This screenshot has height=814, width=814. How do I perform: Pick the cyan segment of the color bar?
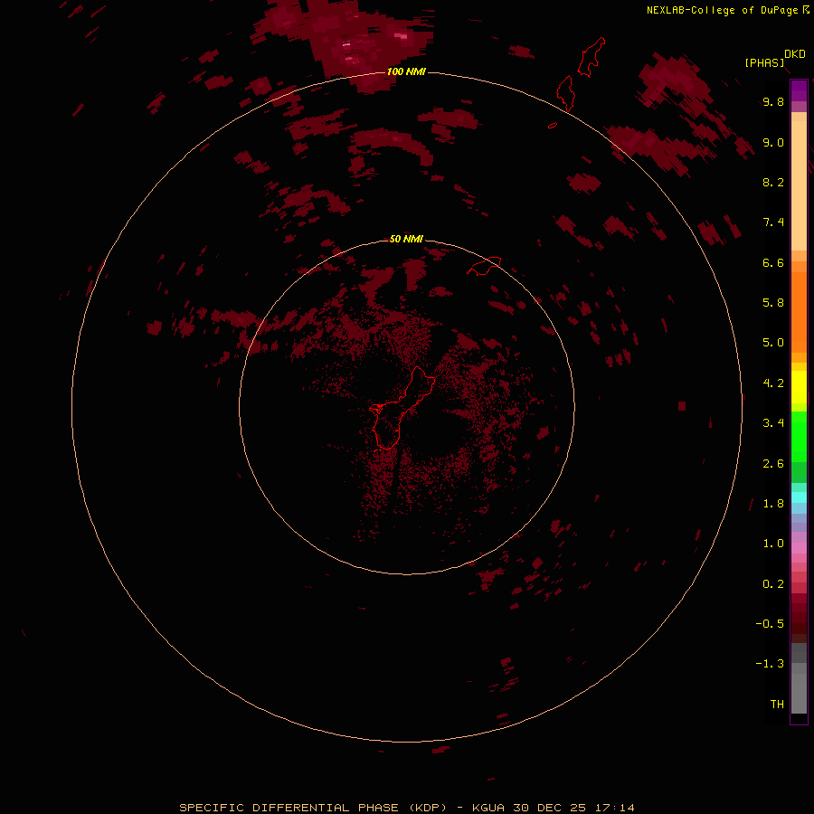[x=799, y=497]
